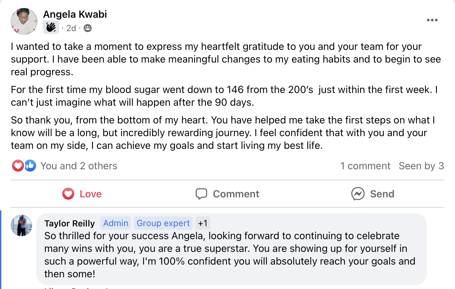This screenshot has height=289, width=455.
Task: Click the Taylor Reilly commenter name
Action: [x=70, y=223]
